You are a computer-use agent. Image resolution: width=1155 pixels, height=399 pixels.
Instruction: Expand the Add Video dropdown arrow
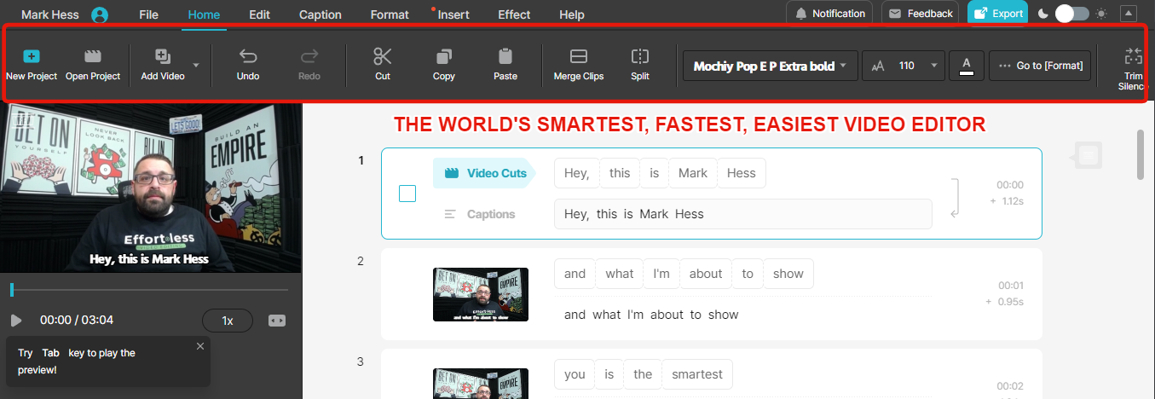click(196, 65)
